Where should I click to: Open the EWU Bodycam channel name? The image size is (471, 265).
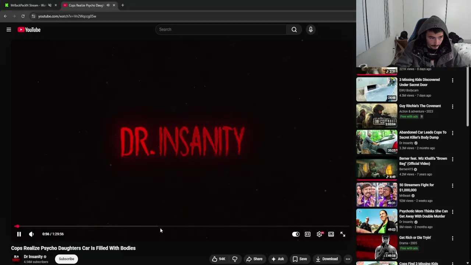409,90
